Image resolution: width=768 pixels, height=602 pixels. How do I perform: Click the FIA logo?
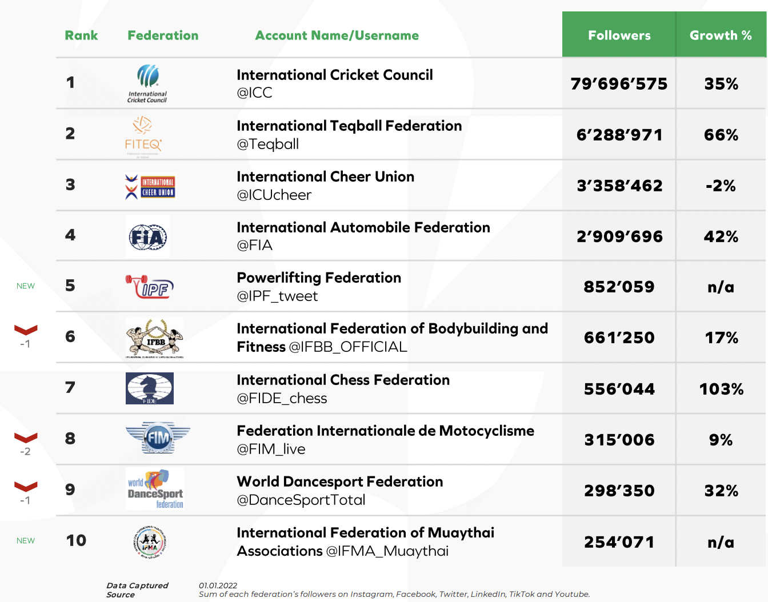coord(147,236)
